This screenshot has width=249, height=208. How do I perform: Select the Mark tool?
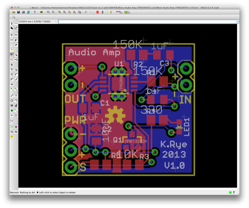(x=16, y=28)
